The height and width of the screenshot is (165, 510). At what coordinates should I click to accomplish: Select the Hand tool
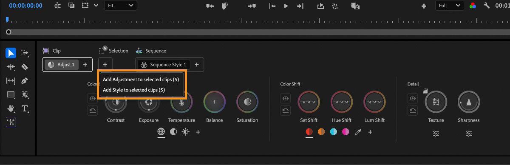point(11,108)
